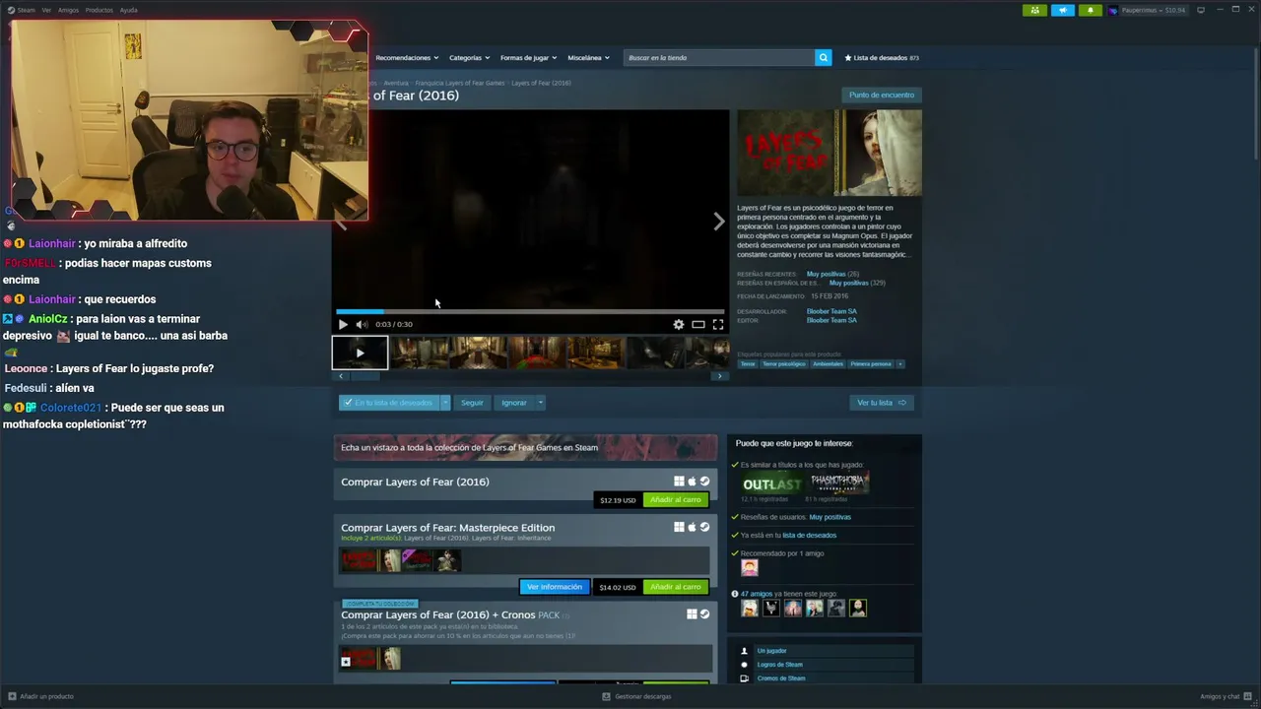Viewport: 1261px width, 709px height.
Task: Open 'Ver tu lista' button
Action: click(x=881, y=403)
